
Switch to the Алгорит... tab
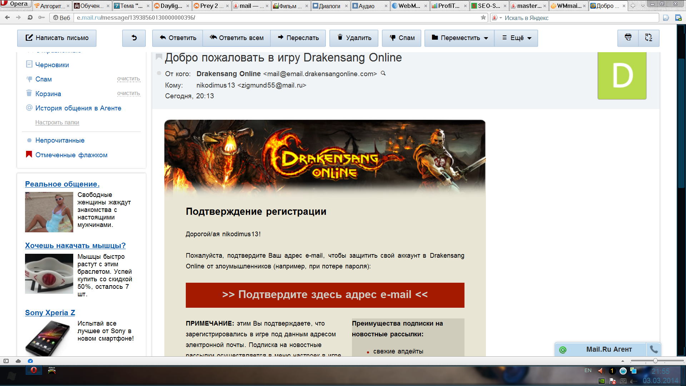click(x=52, y=6)
